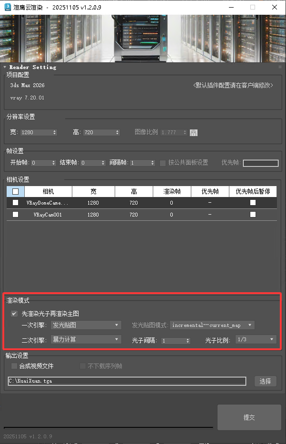Open the 光子比例 dropdown showing 1/3

coord(256,339)
